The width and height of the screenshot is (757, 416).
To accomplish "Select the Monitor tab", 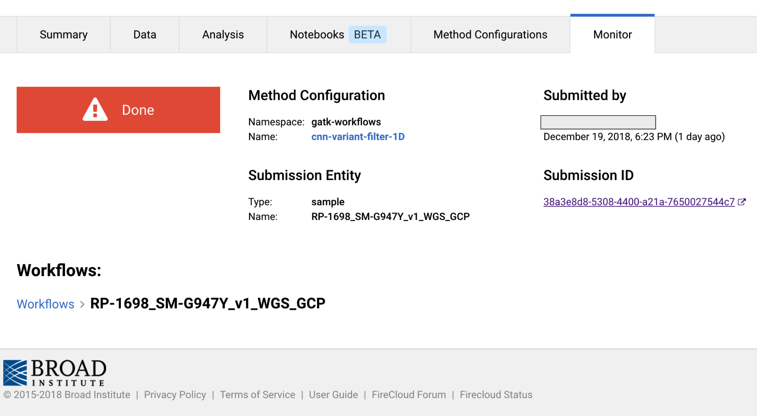I will pos(612,35).
